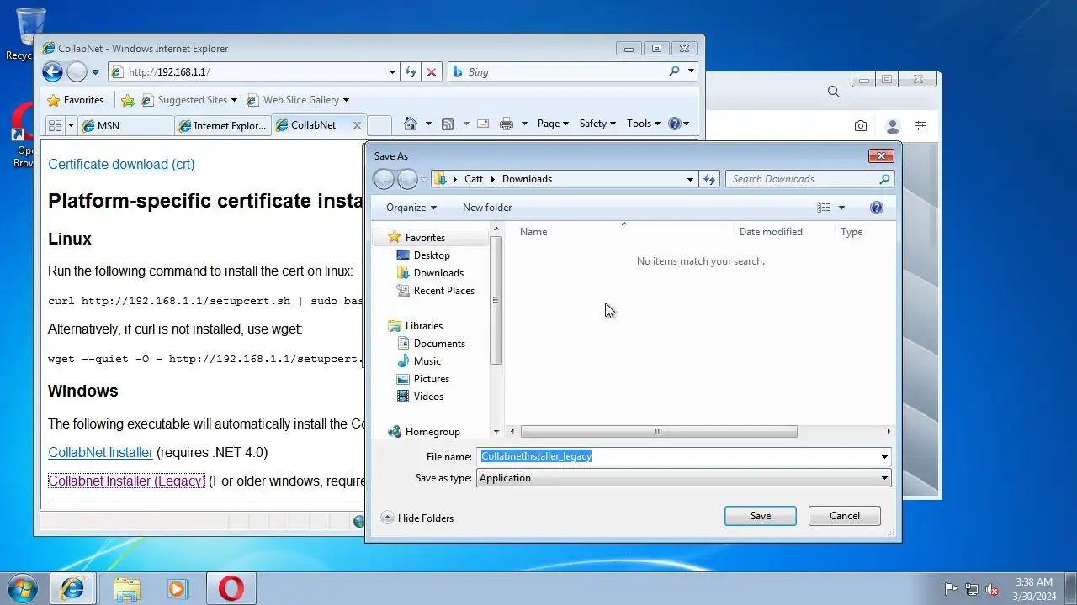Click the IE Help question mark icon
The height and width of the screenshot is (605, 1077).
[674, 124]
